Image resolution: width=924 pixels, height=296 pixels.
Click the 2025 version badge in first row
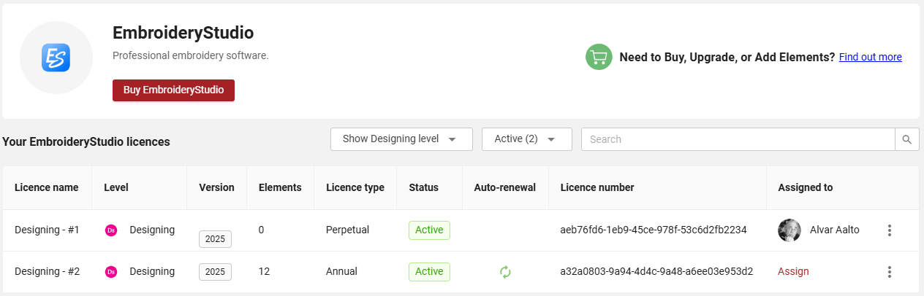click(x=215, y=239)
